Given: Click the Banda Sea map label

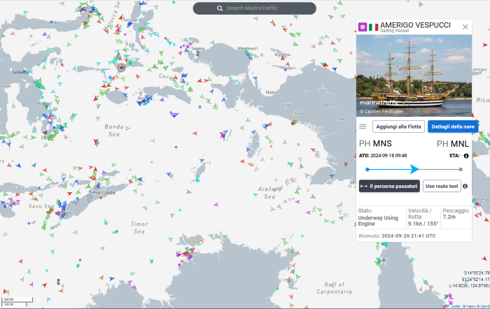Looking at the screenshot, I should (114, 130).
